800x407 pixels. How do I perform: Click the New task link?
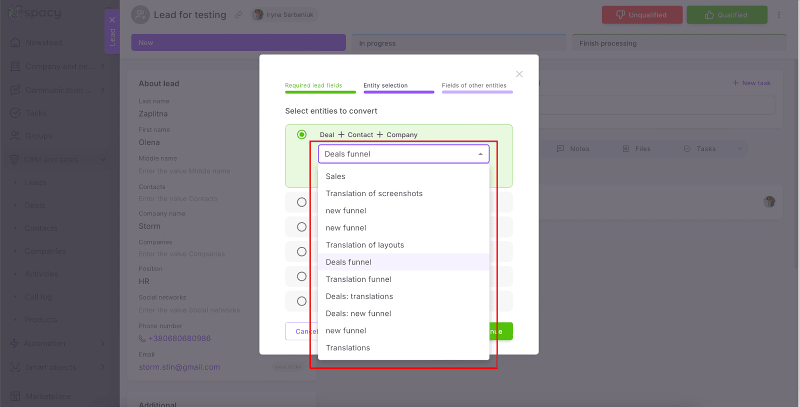[x=751, y=83]
